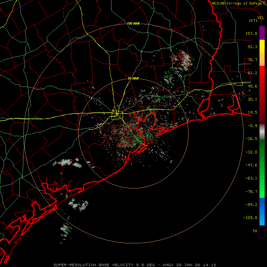Click the -47.6 velocity scale value

pos(251,165)
